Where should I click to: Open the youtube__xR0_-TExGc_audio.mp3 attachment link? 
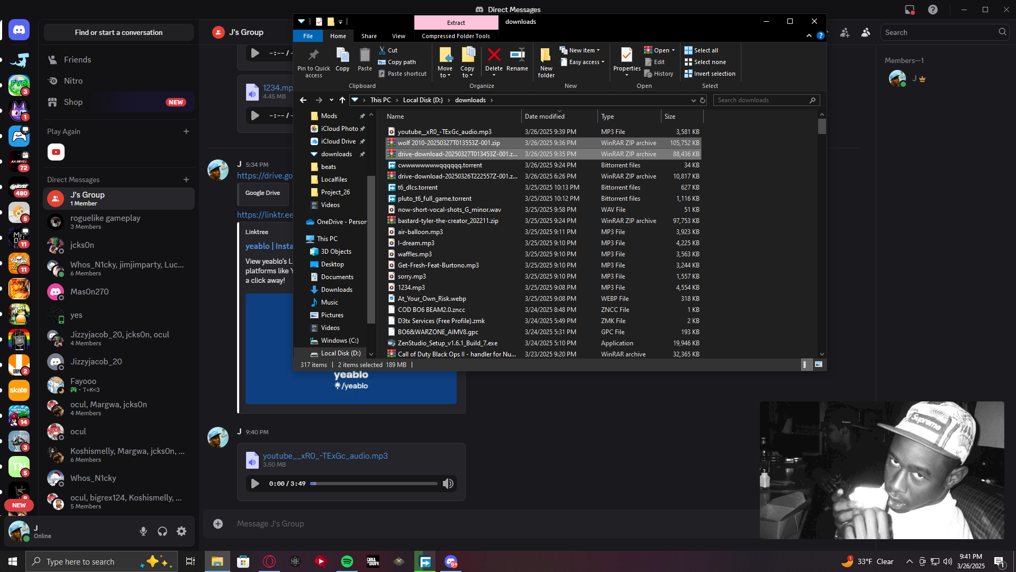point(325,455)
